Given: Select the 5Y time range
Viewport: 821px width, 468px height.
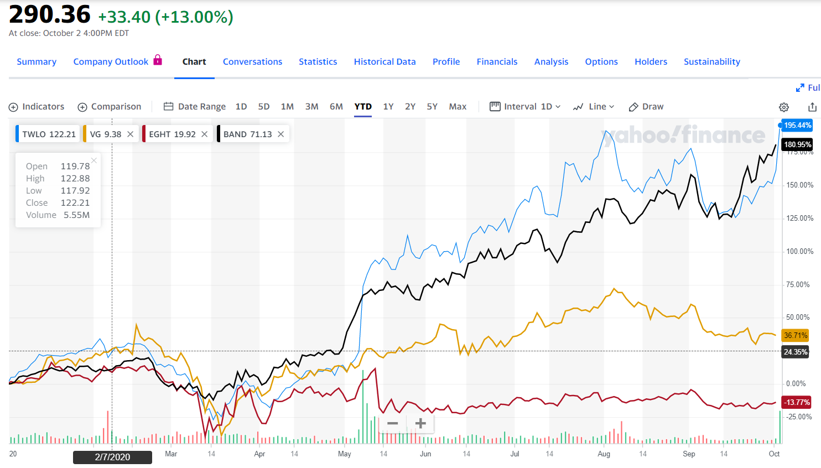Looking at the screenshot, I should click(432, 107).
